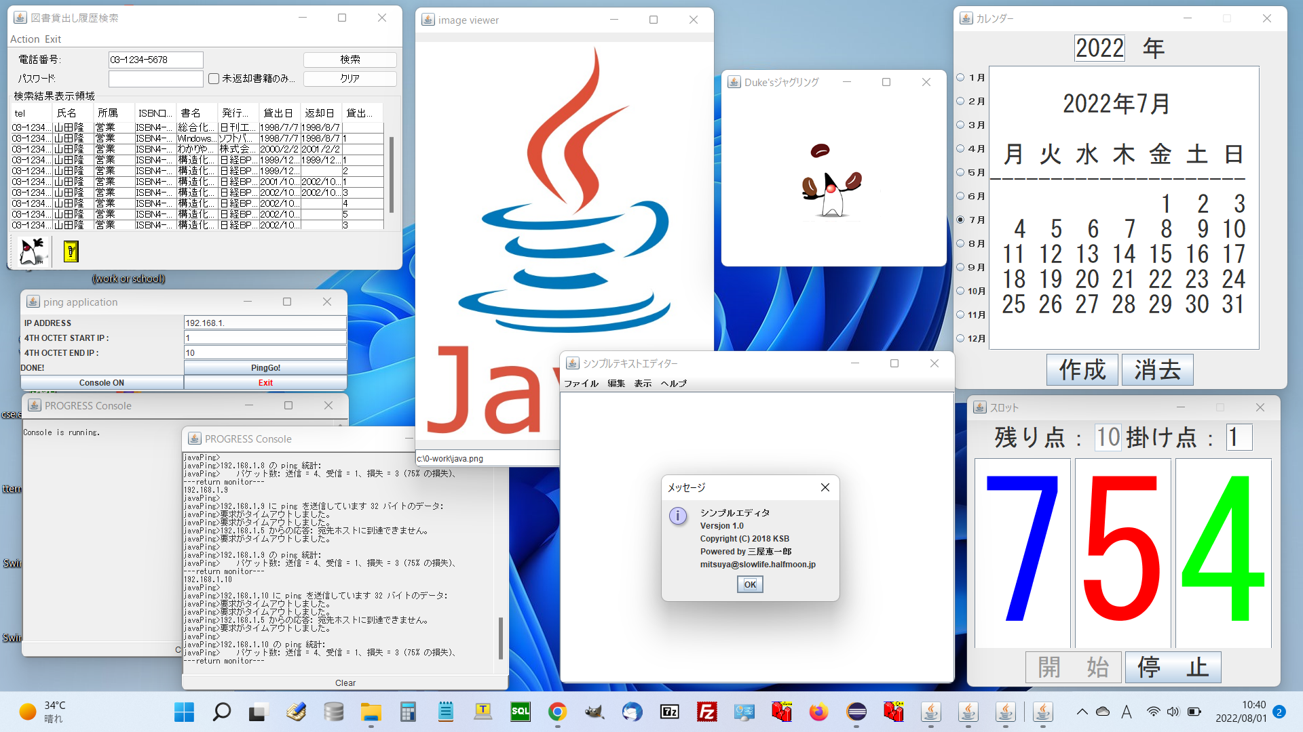The width and height of the screenshot is (1303, 732).
Task: Click the 貸出日 column header
Action: point(278,113)
